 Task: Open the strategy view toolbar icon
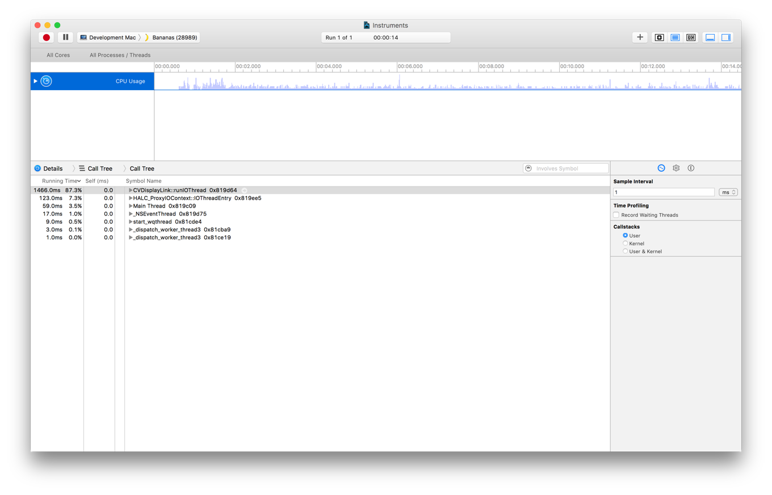coord(691,37)
